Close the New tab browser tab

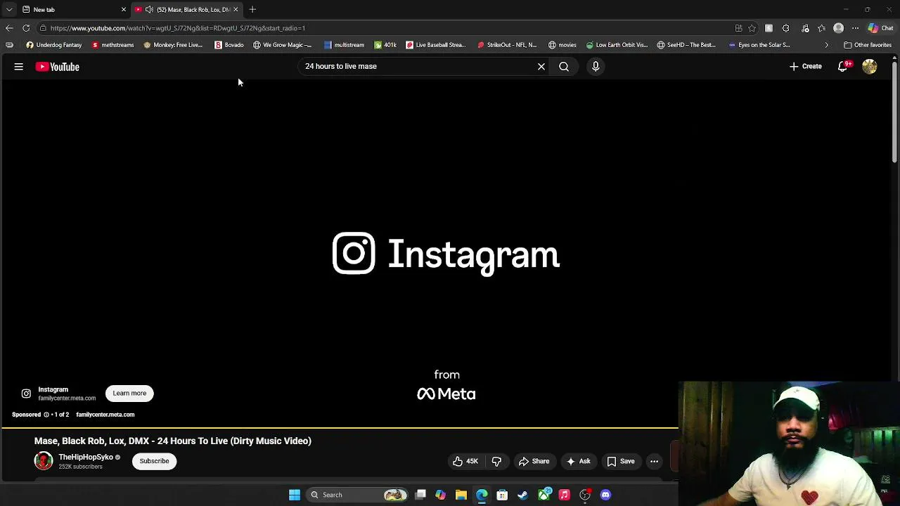[124, 9]
